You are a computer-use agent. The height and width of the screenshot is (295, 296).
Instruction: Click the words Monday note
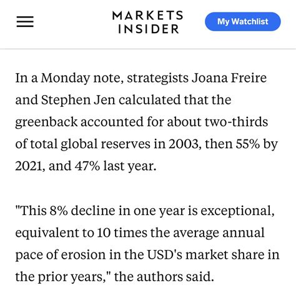(x=81, y=78)
